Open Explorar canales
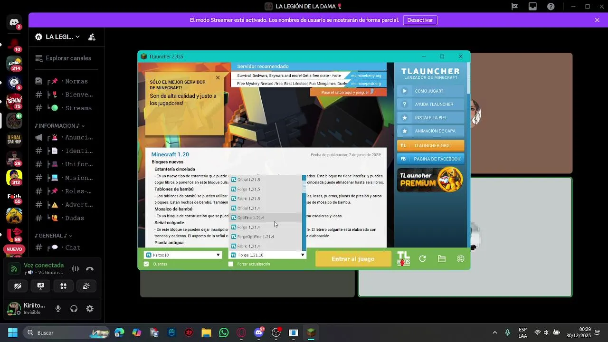The height and width of the screenshot is (342, 608). [x=66, y=58]
